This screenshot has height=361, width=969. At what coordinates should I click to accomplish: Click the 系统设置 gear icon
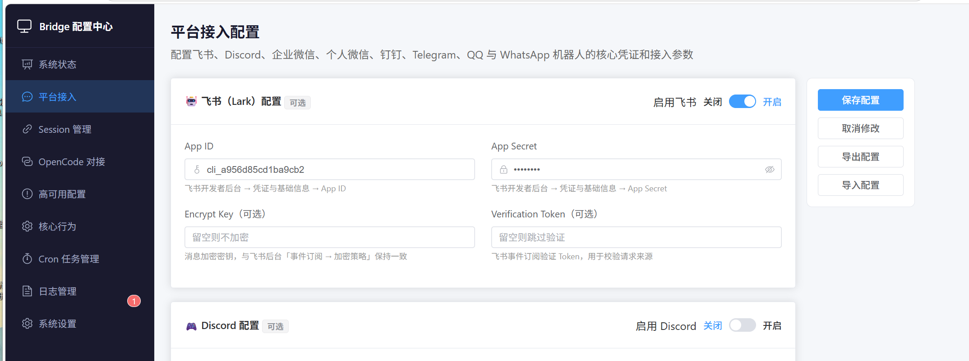pyautogui.click(x=27, y=324)
